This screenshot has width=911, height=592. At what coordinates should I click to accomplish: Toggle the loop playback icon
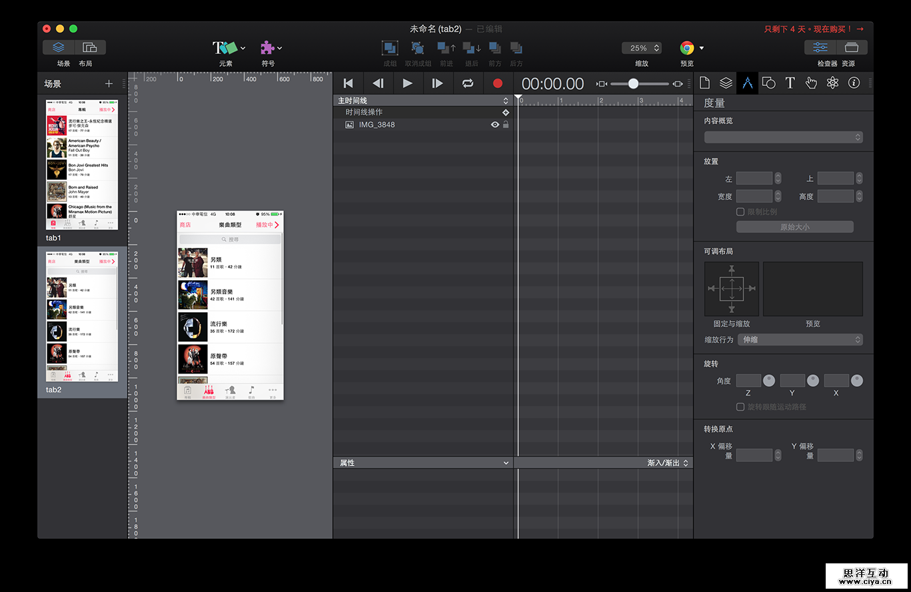(x=468, y=83)
